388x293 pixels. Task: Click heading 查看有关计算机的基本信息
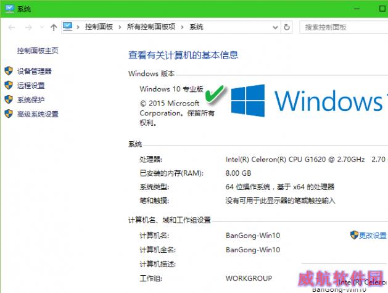coord(183,55)
